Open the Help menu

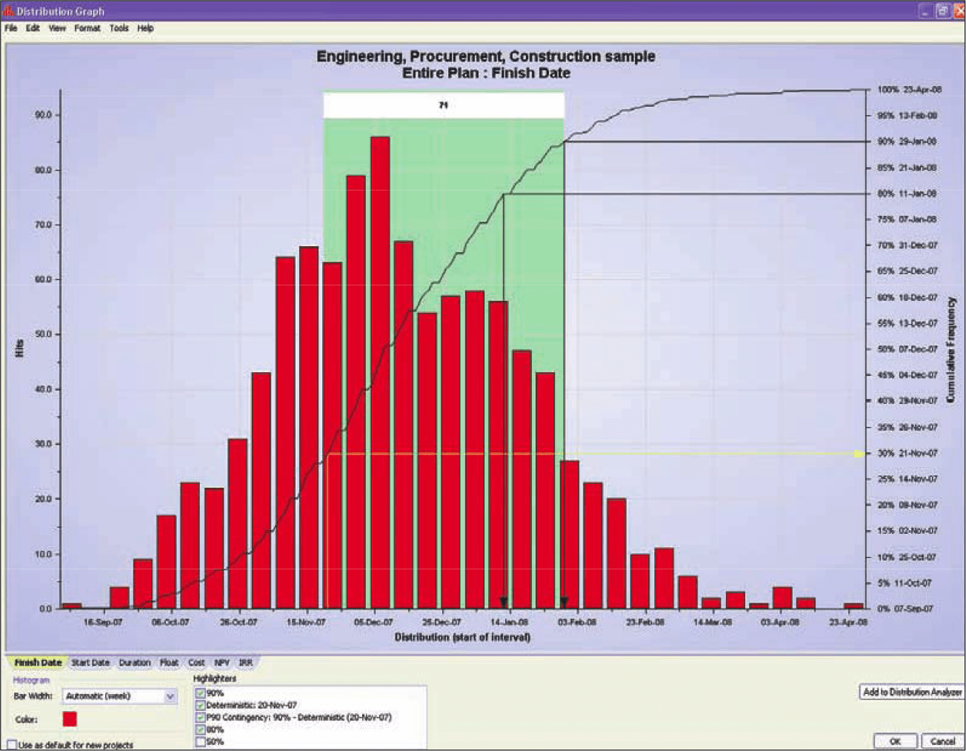point(144,27)
